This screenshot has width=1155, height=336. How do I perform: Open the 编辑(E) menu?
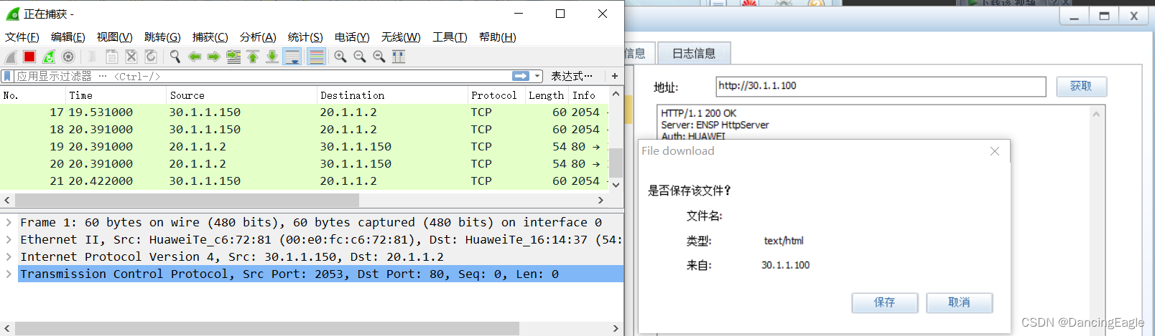(68, 37)
